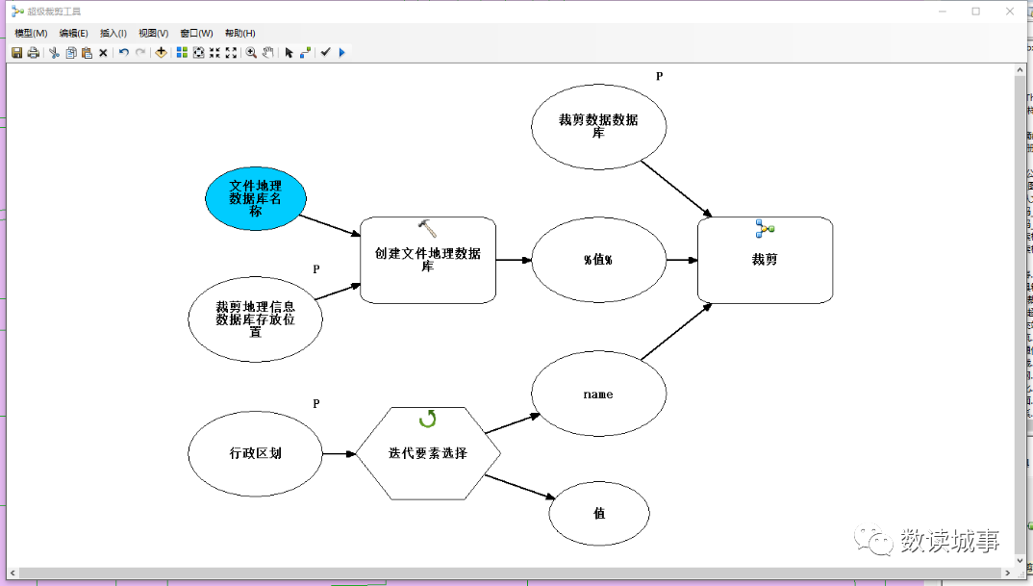Click the Save model toolbar icon
Viewport: 1033px width, 586px height.
(17, 53)
